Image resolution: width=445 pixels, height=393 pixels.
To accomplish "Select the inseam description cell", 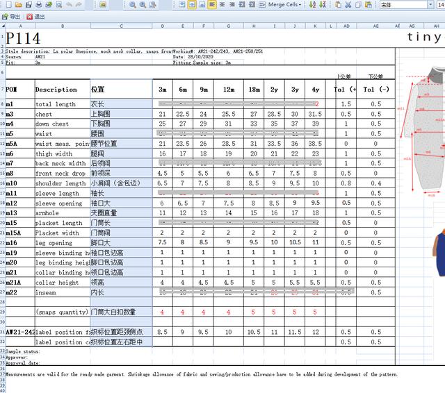I will 63,293.
